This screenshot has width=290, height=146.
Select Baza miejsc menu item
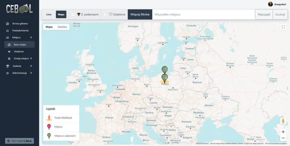20,44
